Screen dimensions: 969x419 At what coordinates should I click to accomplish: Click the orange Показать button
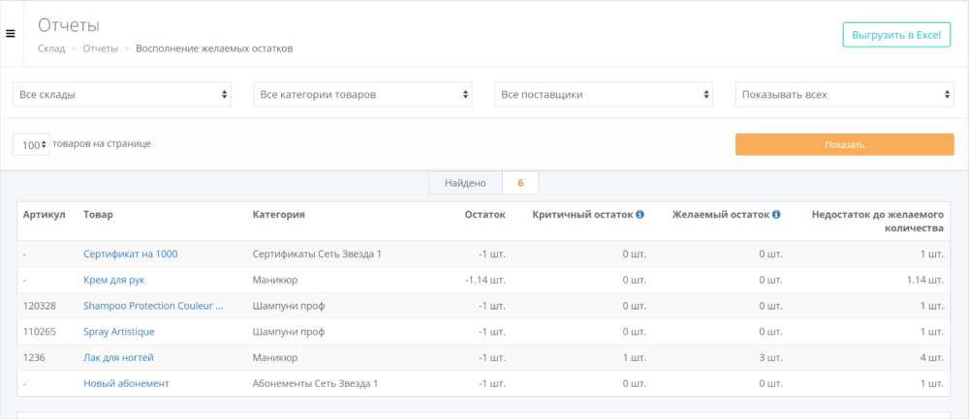[x=844, y=144]
